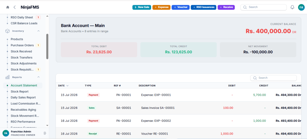Open Load Commission report
Screen dimensions: 307x139
coord(25,104)
